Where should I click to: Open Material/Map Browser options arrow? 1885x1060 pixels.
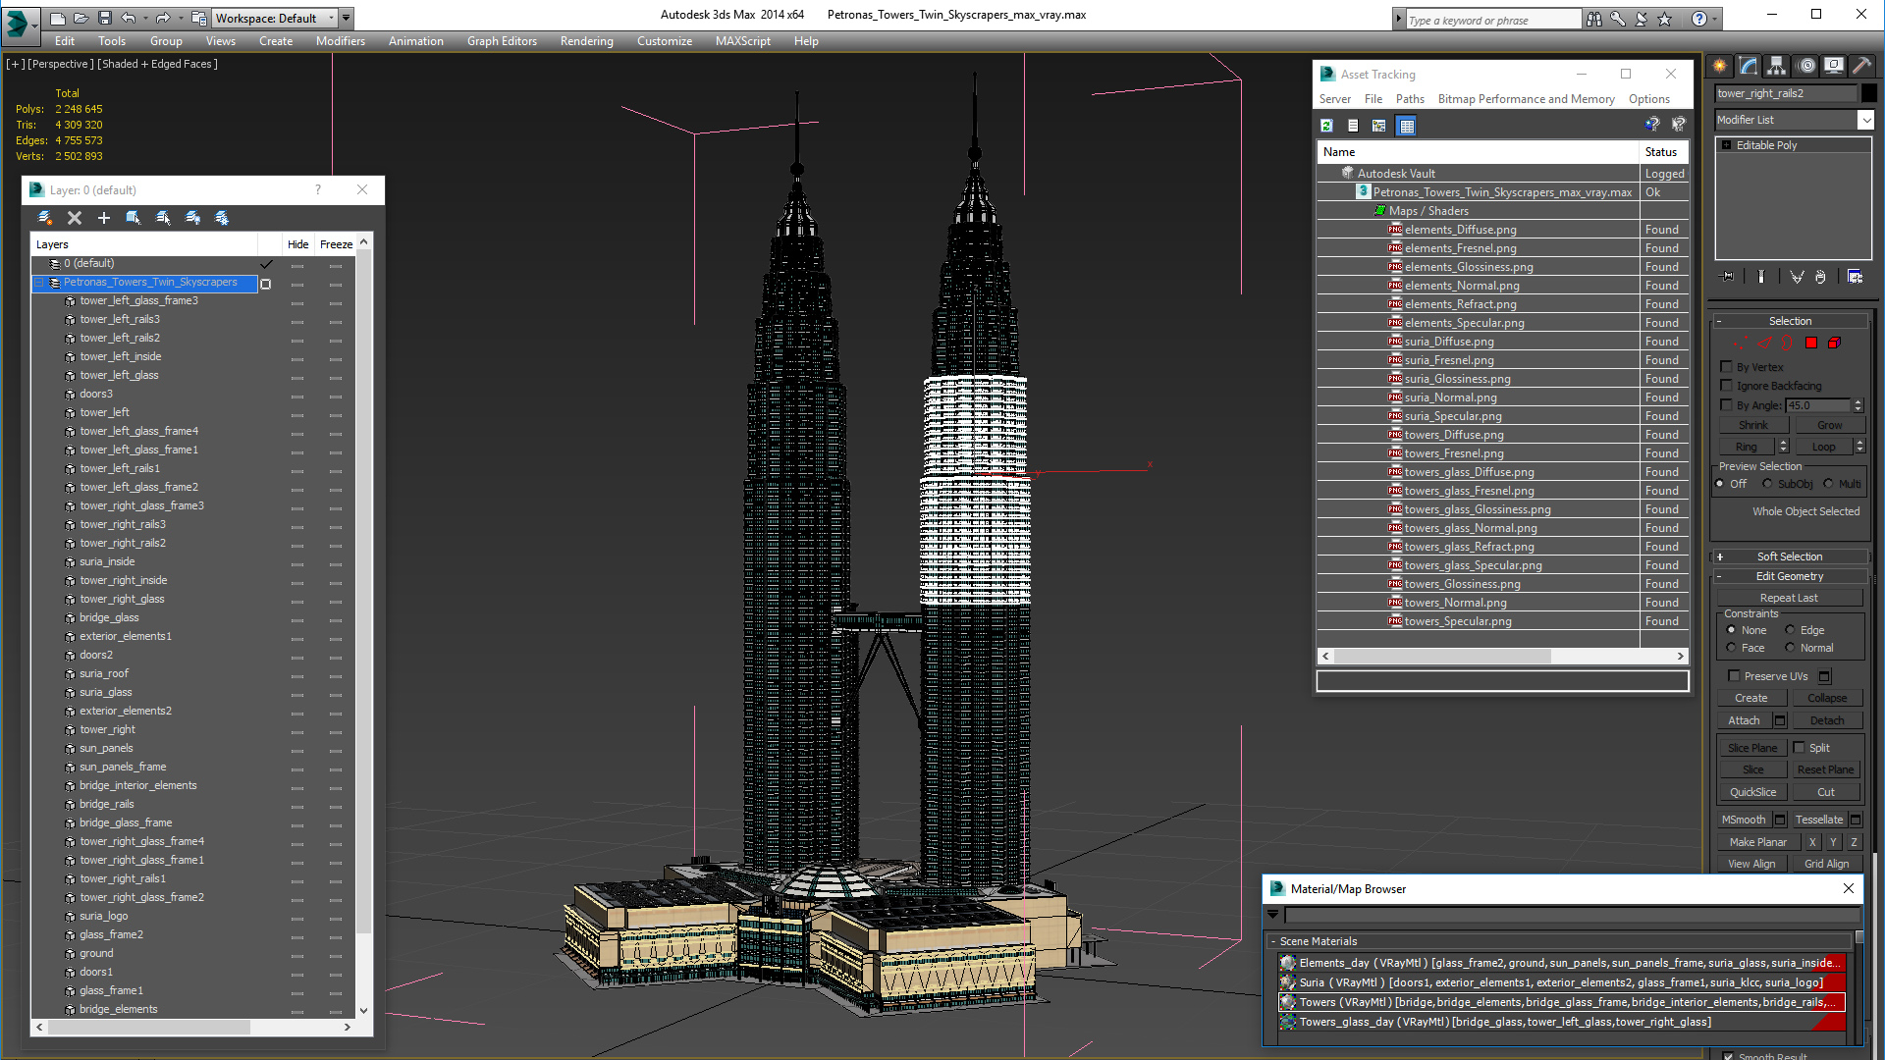[x=1273, y=915]
